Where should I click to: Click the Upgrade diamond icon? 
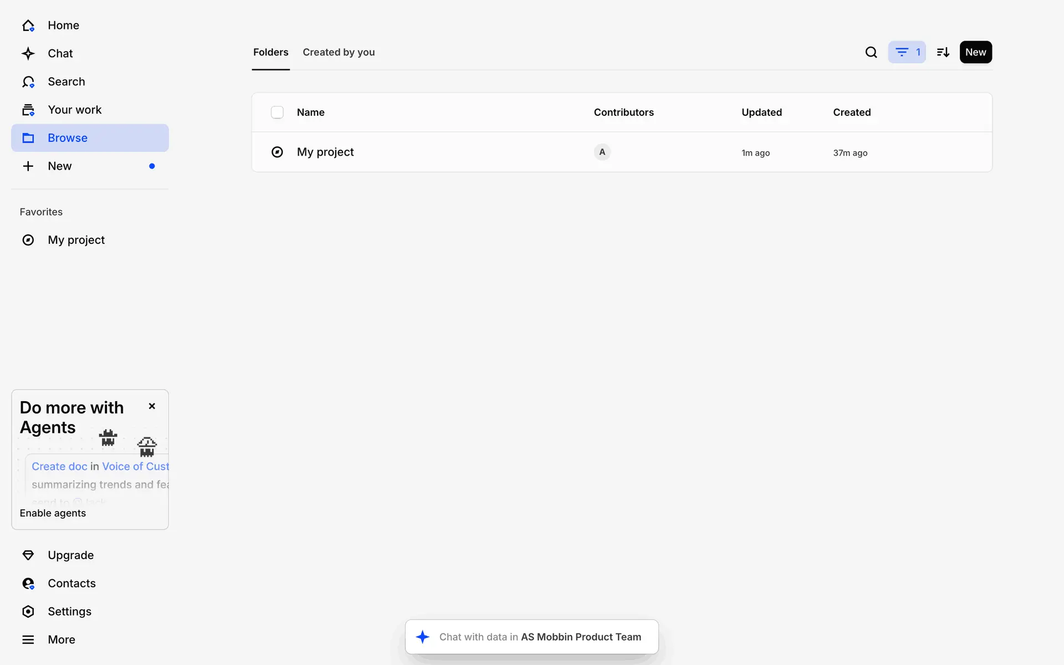(x=28, y=555)
